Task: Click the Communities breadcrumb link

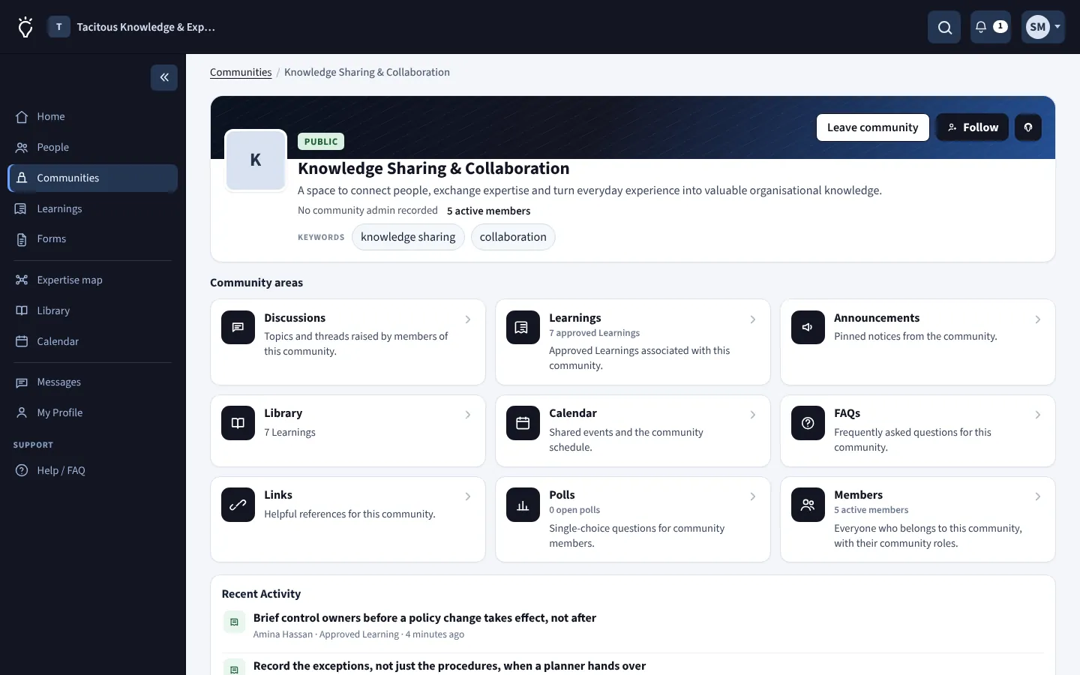Action: pos(241,72)
